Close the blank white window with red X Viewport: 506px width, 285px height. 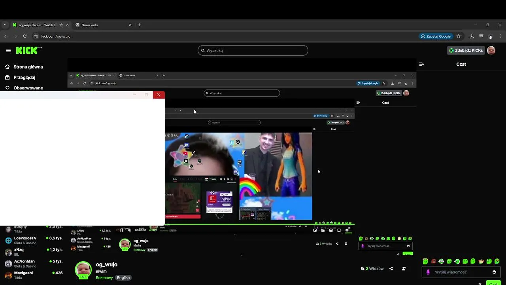159,95
